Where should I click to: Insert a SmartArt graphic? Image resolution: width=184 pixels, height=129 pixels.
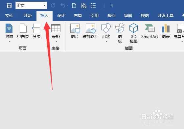[x=149, y=31]
